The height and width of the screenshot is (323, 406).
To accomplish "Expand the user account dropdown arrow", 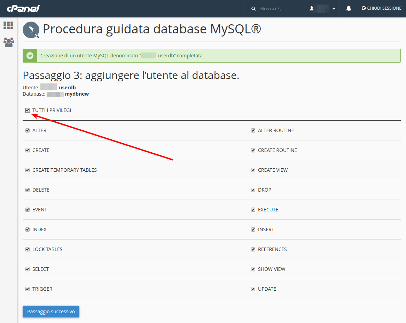I will [334, 9].
